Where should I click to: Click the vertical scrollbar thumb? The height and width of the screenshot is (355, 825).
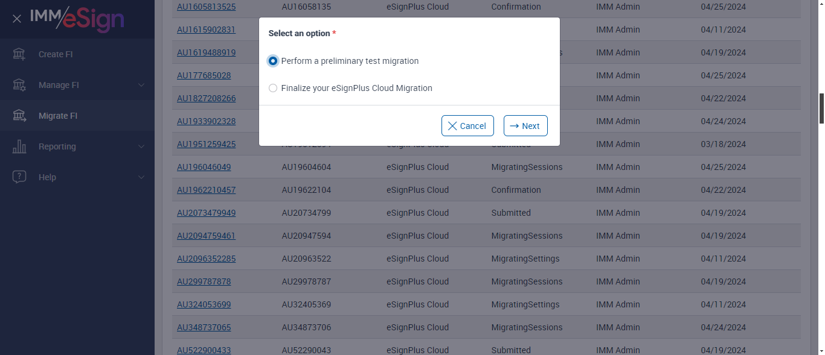pos(821,108)
